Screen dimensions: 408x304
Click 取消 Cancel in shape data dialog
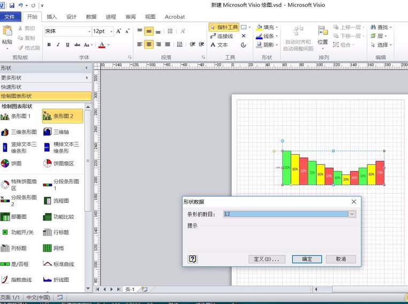pyautogui.click(x=341, y=259)
